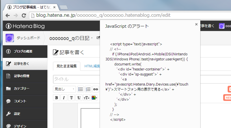Screen dimensions: 231x128
Task: Reload the page with the refresh icon
Action: [24, 15]
